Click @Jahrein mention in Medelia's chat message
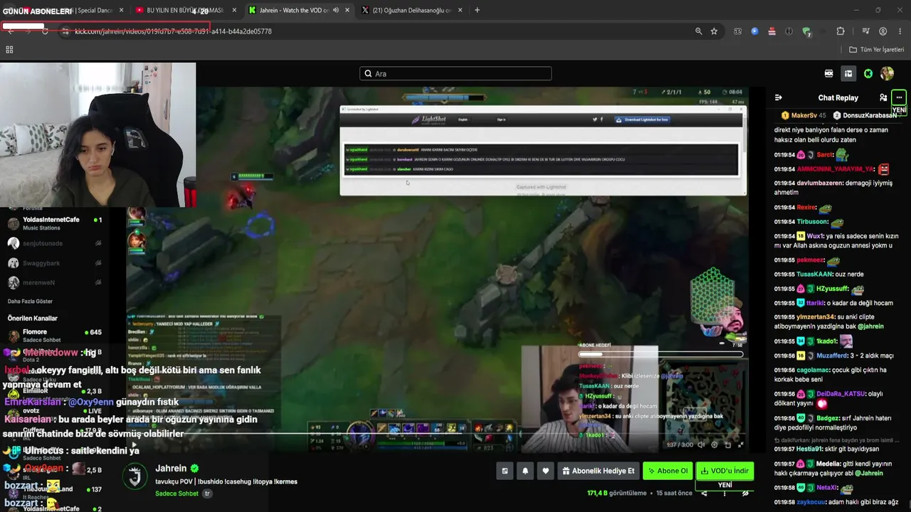Screen dimensions: 911x512 pyautogui.click(x=869, y=473)
